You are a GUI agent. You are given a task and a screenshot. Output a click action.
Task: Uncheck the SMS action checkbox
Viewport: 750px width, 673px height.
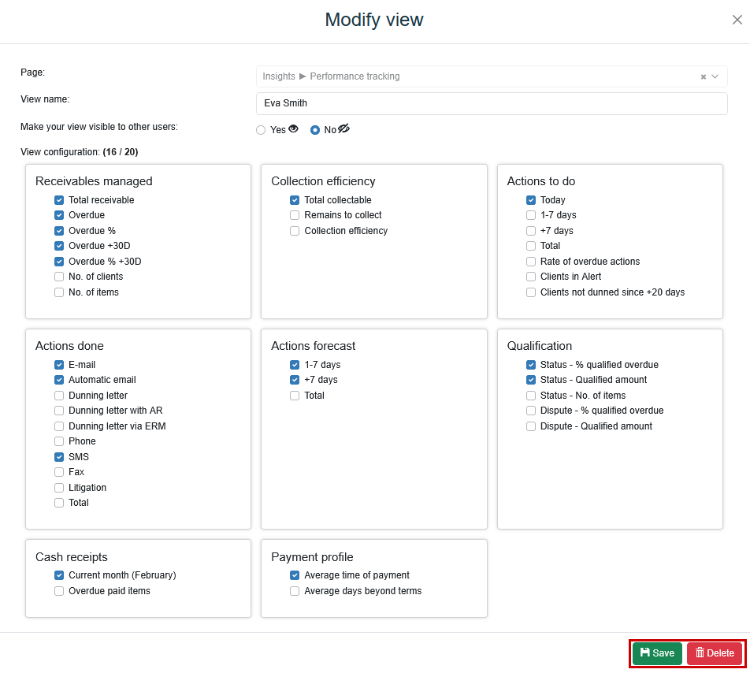pyautogui.click(x=59, y=457)
